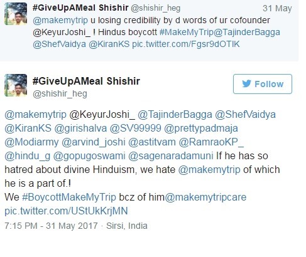Open the top tweet's profile avatar
This screenshot has height=257, width=306.
pos(16,14)
